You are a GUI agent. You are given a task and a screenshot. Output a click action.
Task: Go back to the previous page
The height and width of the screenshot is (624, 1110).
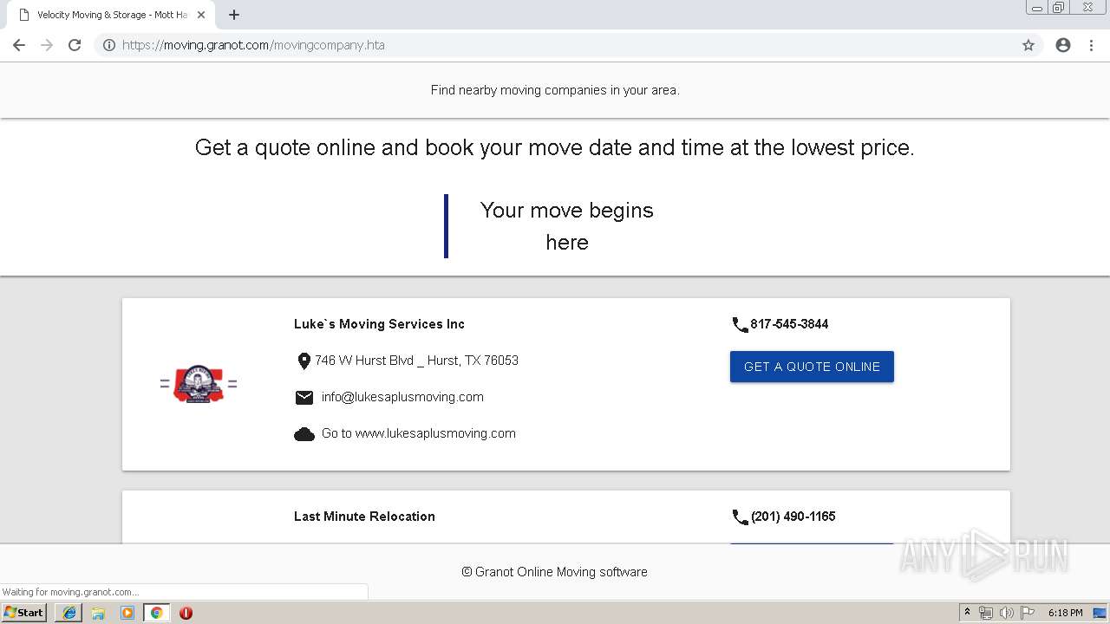(19, 45)
